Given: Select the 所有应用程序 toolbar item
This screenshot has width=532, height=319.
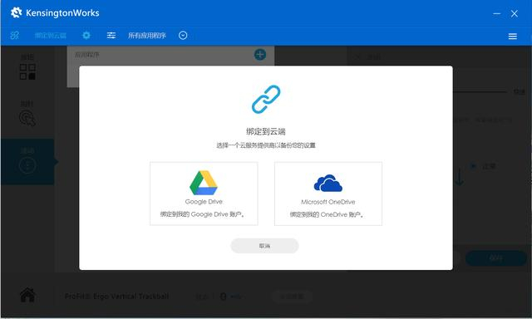Looking at the screenshot, I should (147, 36).
